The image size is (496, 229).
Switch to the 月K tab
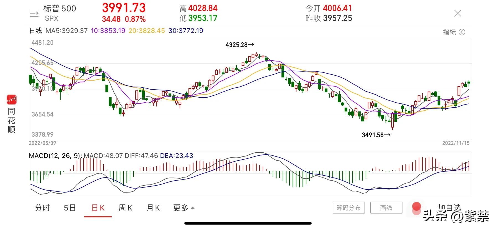click(x=153, y=208)
